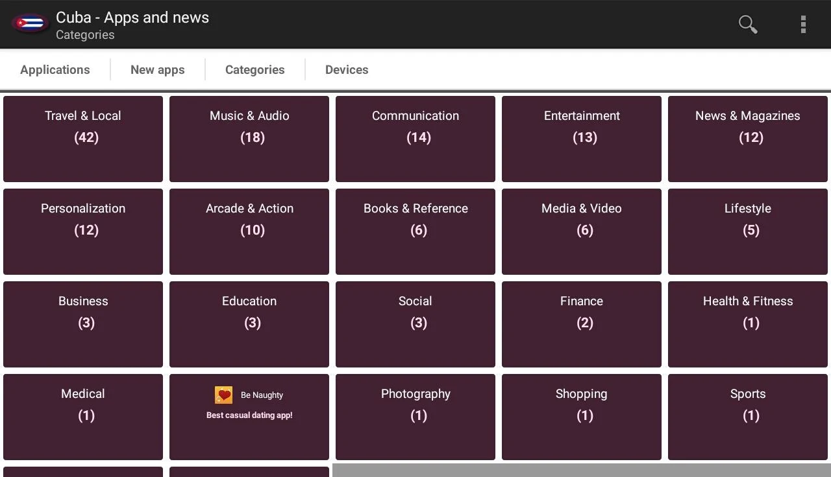This screenshot has width=831, height=477.
Task: Open the Music & Audio category
Action: (249, 139)
